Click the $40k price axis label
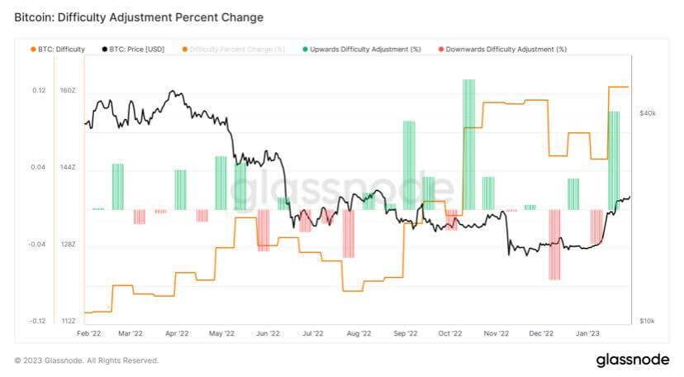This screenshot has width=684, height=377. pyautogui.click(x=648, y=113)
